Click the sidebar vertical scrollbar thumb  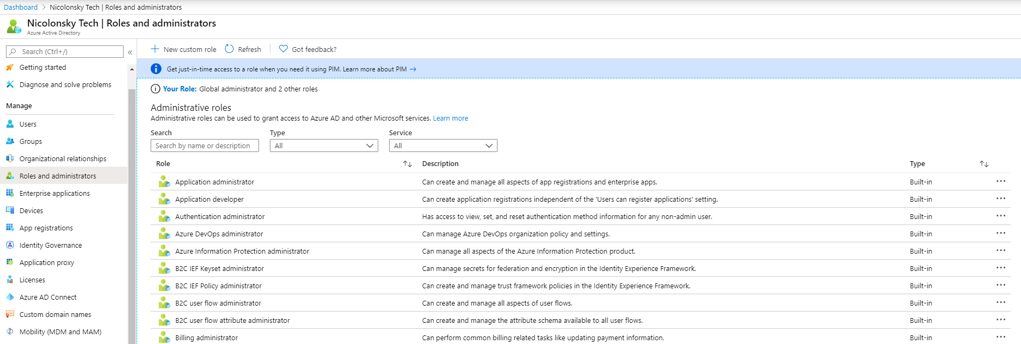(132, 216)
